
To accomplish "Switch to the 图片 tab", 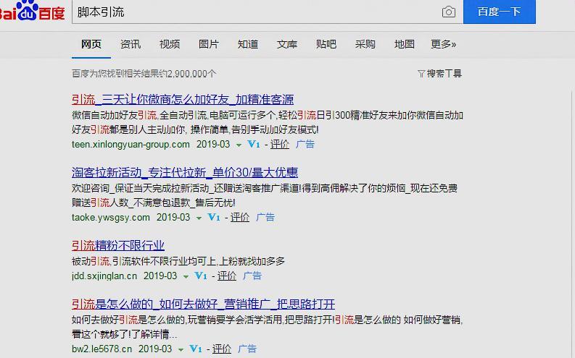I will 209,44.
